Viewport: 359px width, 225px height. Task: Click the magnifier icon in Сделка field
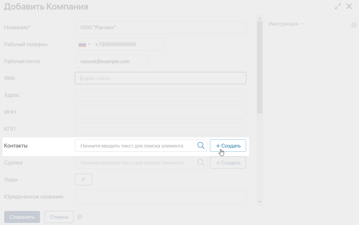pyautogui.click(x=201, y=163)
